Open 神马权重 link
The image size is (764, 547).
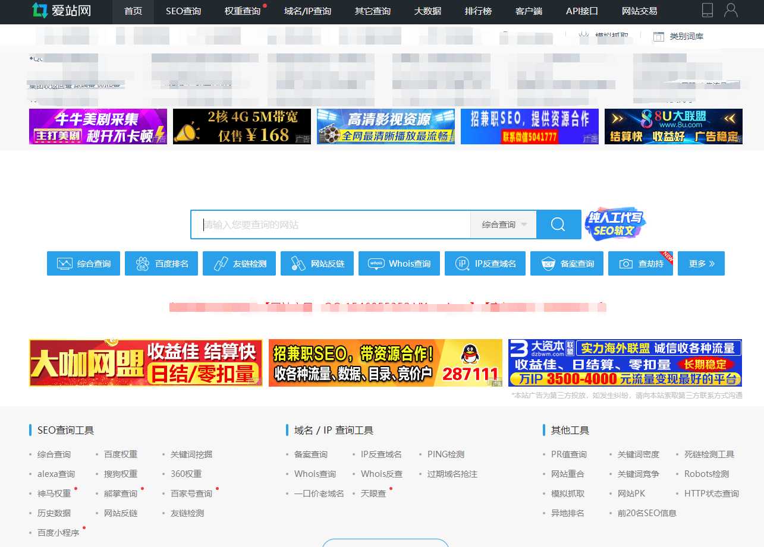54,494
